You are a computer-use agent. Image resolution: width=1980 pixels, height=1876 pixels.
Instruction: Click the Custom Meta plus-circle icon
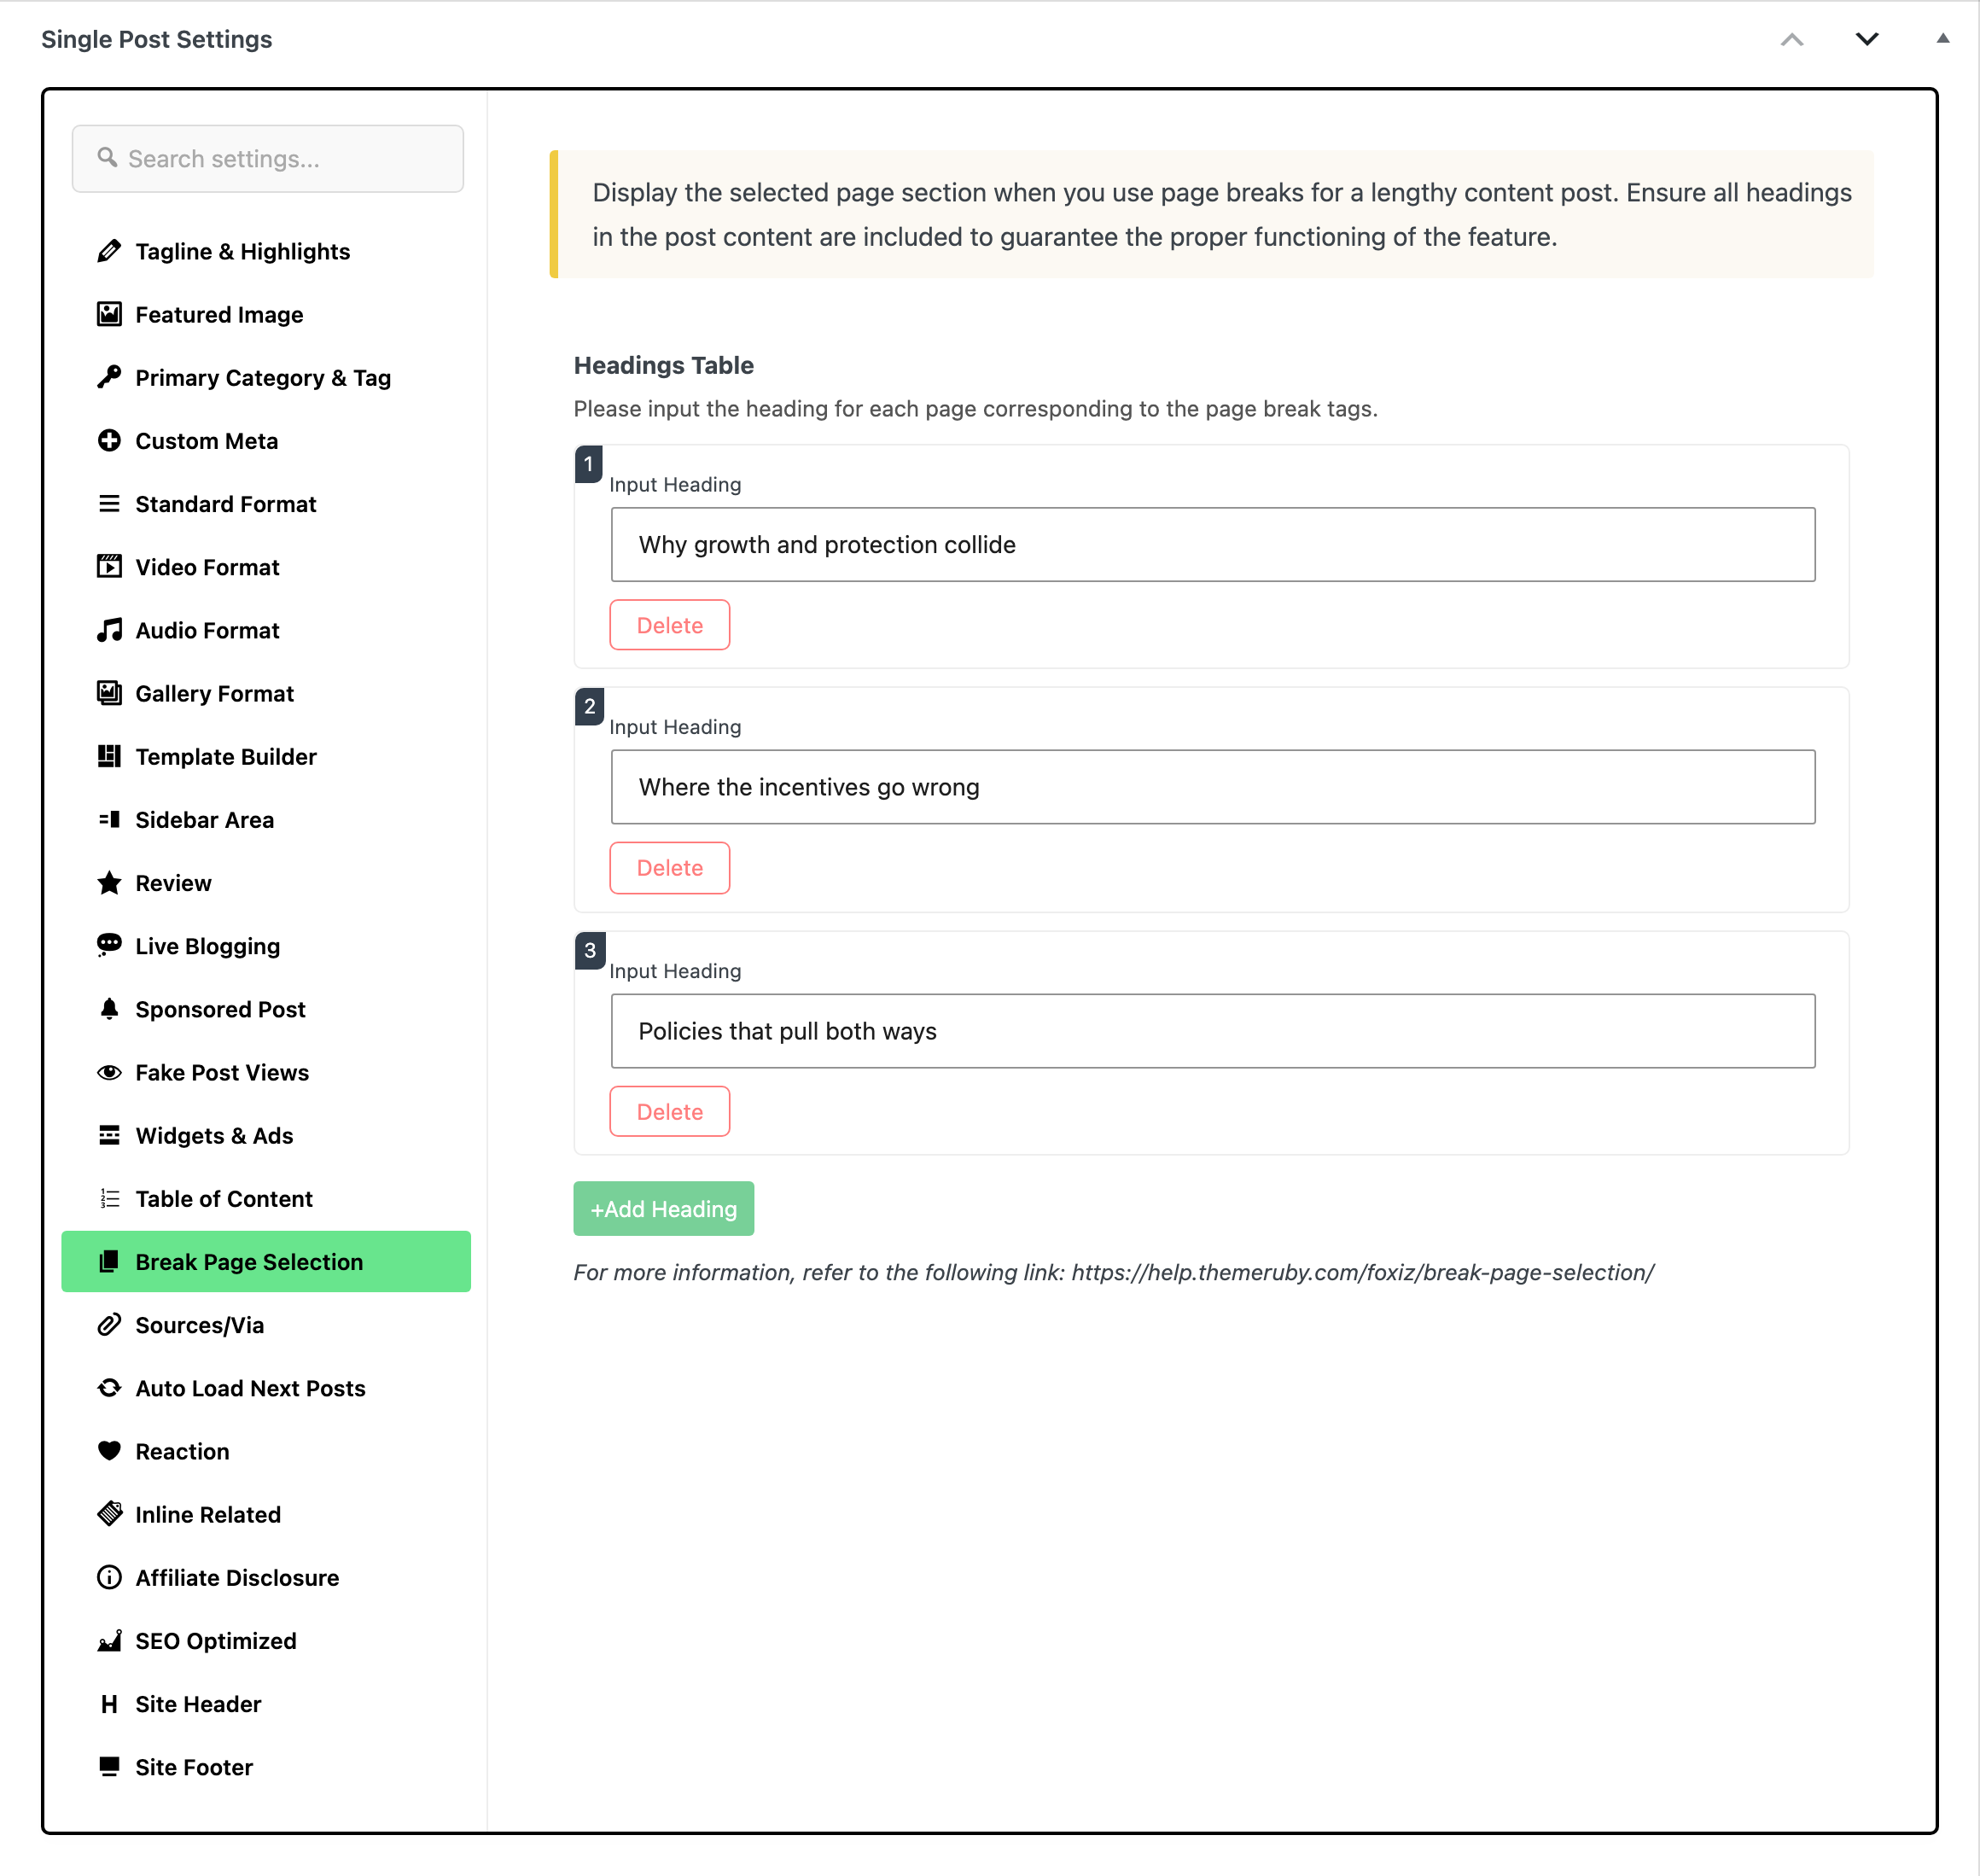tap(109, 441)
